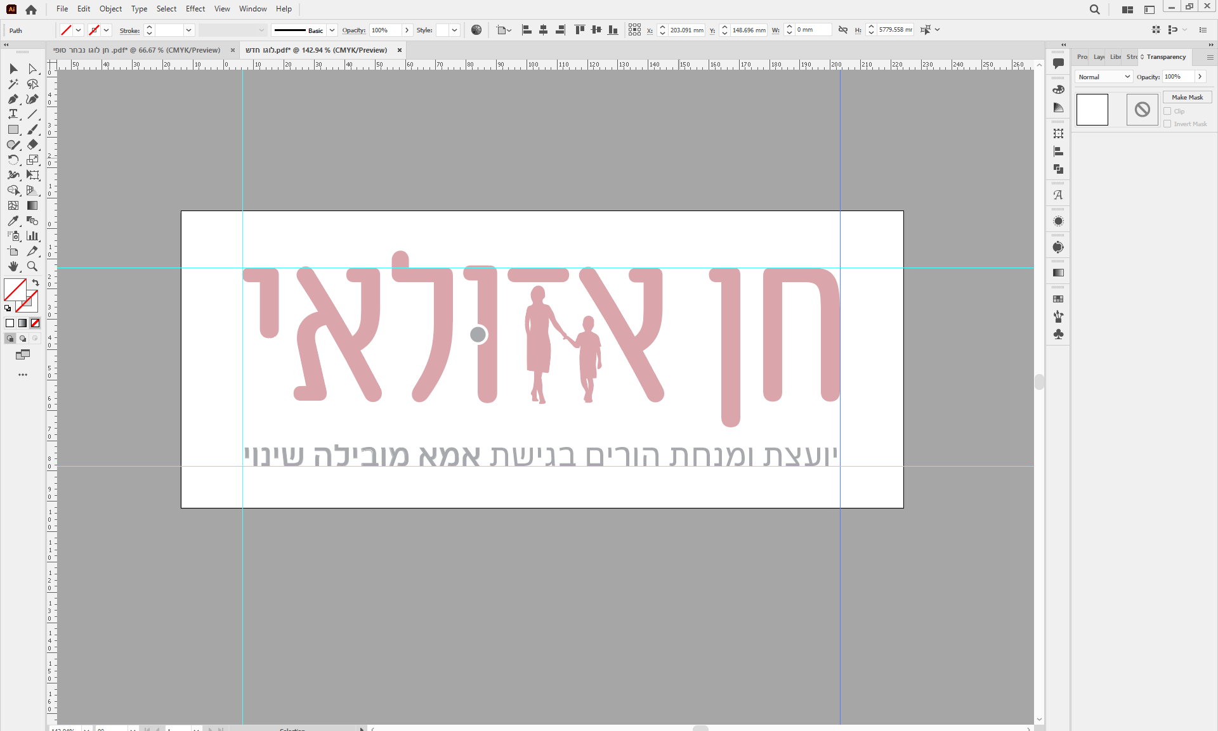Select the Paintbrush tool
Viewport: 1218px width, 731px height.
coord(32,129)
